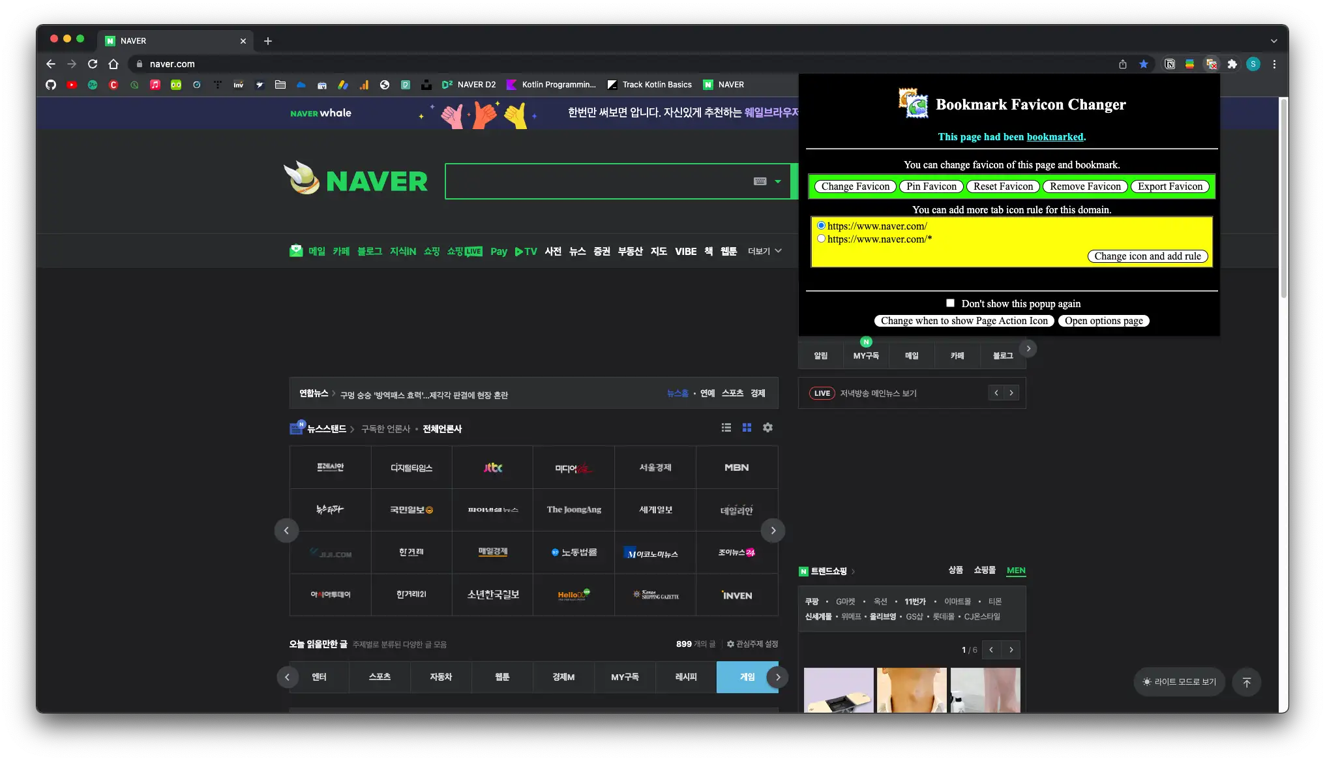This screenshot has height=761, width=1325.
Task: Click the scroll-to-top arrow button
Action: pos(1246,682)
